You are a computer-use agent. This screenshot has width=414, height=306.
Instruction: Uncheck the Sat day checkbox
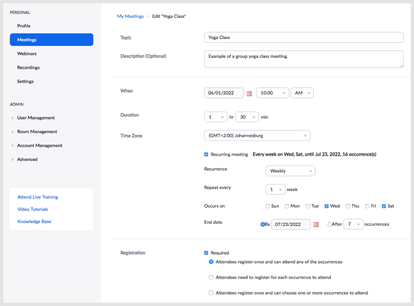pos(384,206)
